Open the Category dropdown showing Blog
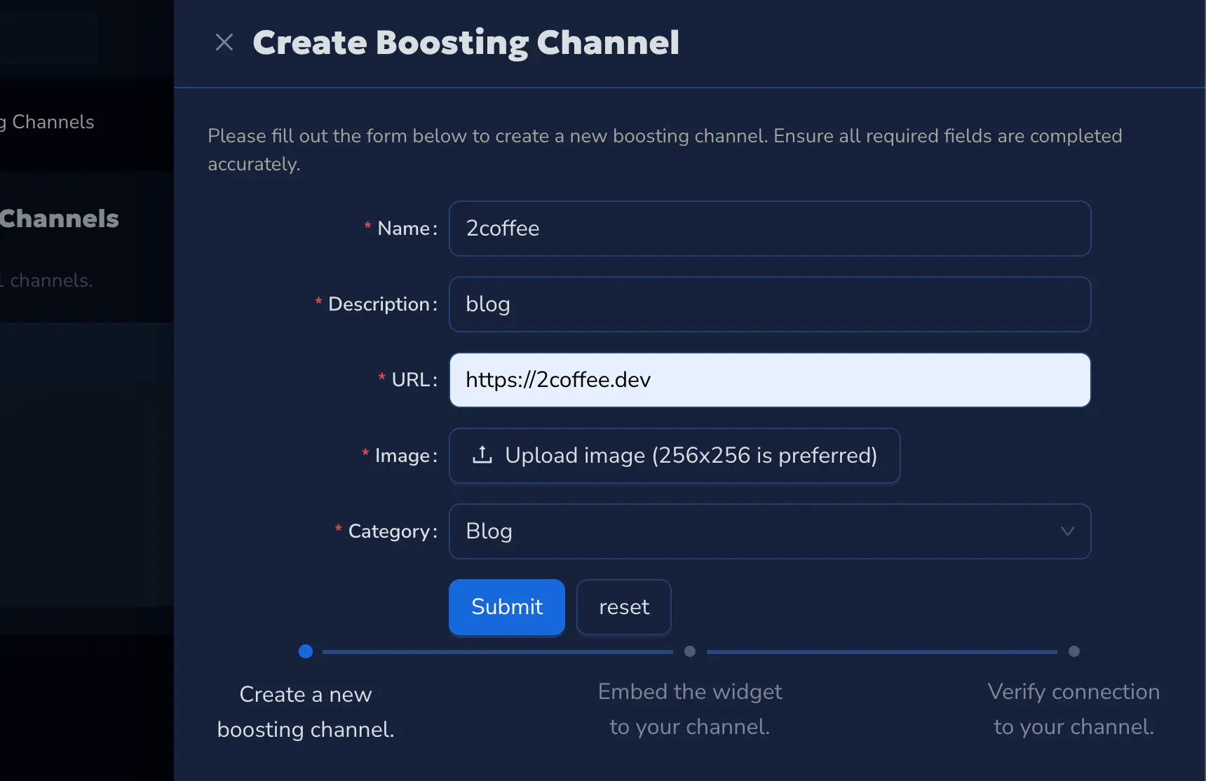 point(769,531)
